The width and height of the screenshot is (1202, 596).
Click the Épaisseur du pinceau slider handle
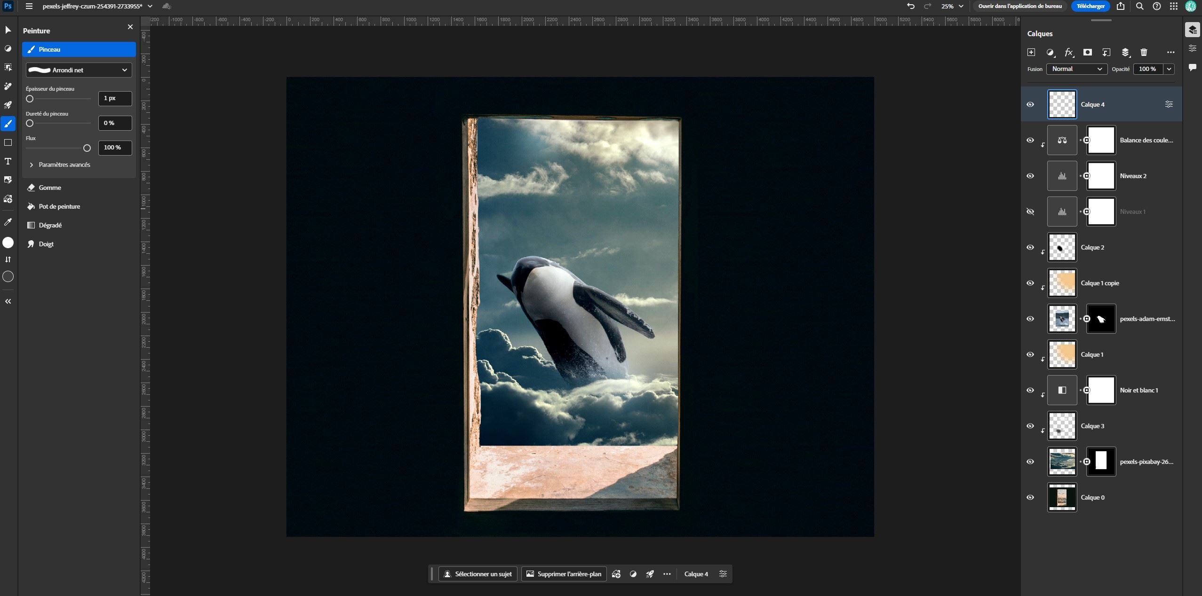[x=30, y=99]
